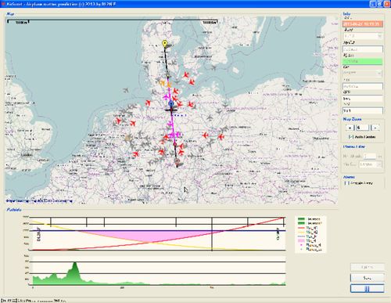Click the map zoom plus button
Screen dimensions: 391x303
coord(350,128)
